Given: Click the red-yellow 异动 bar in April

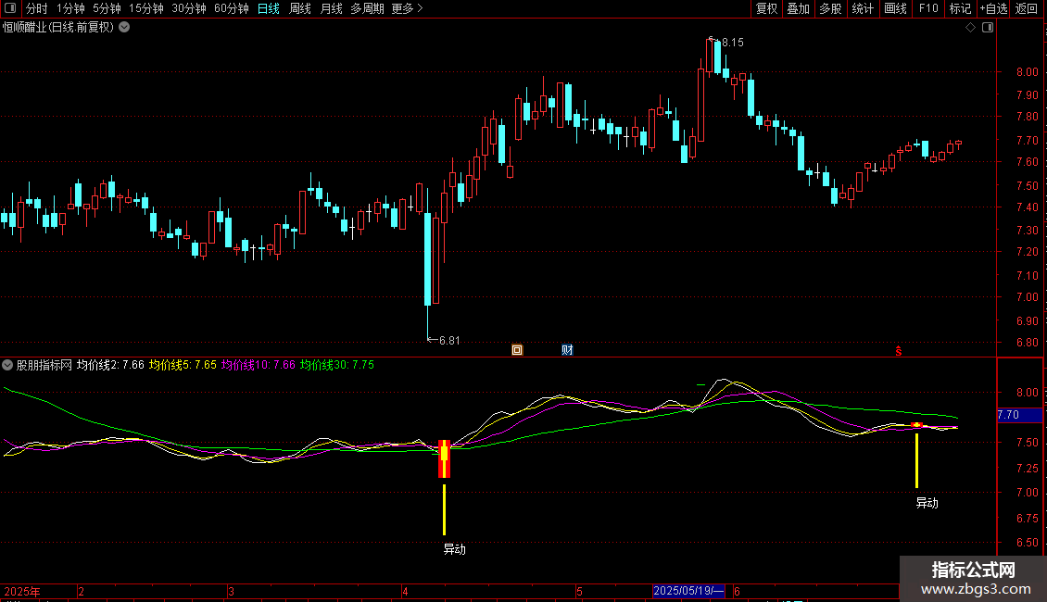Looking at the screenshot, I should [444, 458].
